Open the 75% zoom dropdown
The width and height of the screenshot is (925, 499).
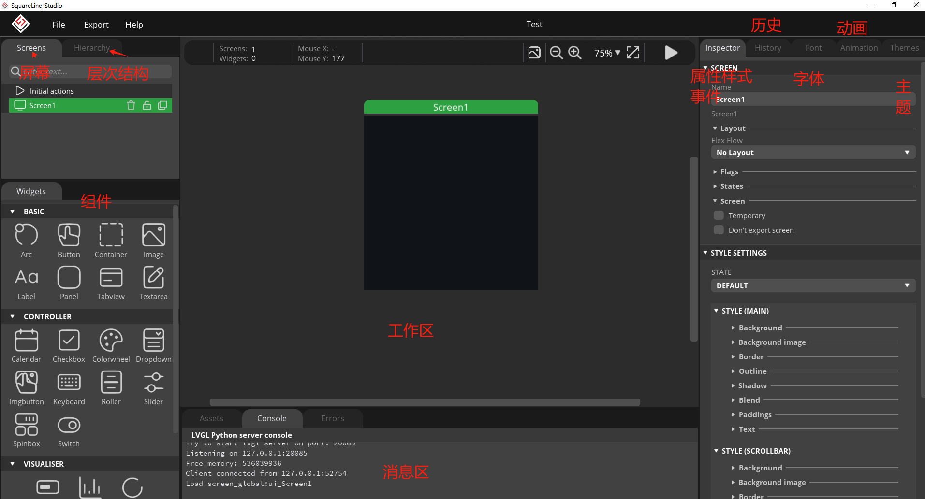607,53
